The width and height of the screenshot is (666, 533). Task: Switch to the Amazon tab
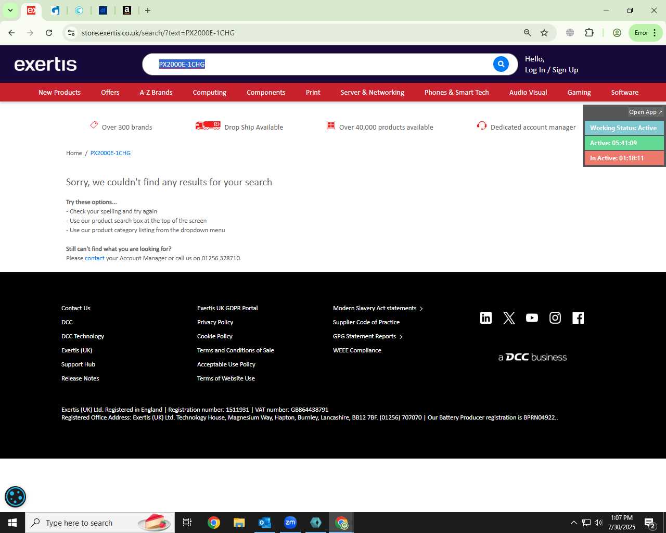coord(127,10)
